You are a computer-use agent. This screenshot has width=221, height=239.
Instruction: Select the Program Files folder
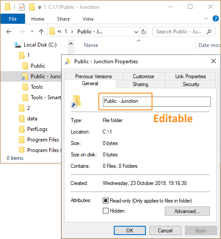coord(43,140)
